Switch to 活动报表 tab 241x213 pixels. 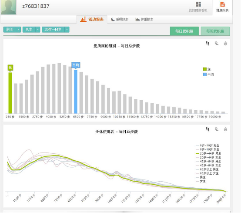92,20
